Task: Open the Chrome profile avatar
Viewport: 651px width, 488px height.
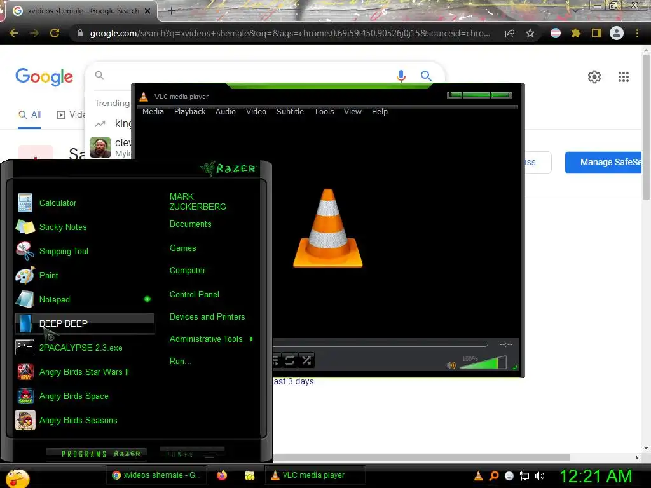Action: coord(617,33)
